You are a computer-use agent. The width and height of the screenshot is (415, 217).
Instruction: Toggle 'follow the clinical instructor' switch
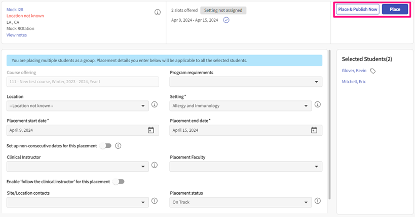[x=119, y=182]
